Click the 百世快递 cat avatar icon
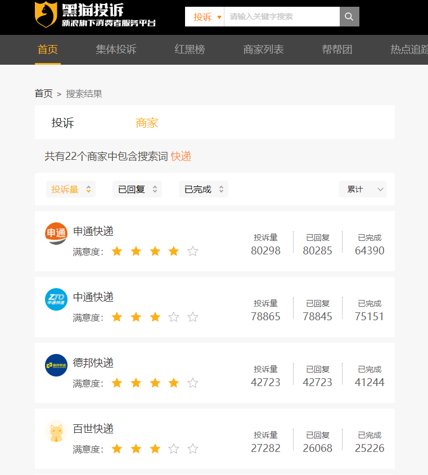Image resolution: width=428 pixels, height=475 pixels. [x=56, y=431]
